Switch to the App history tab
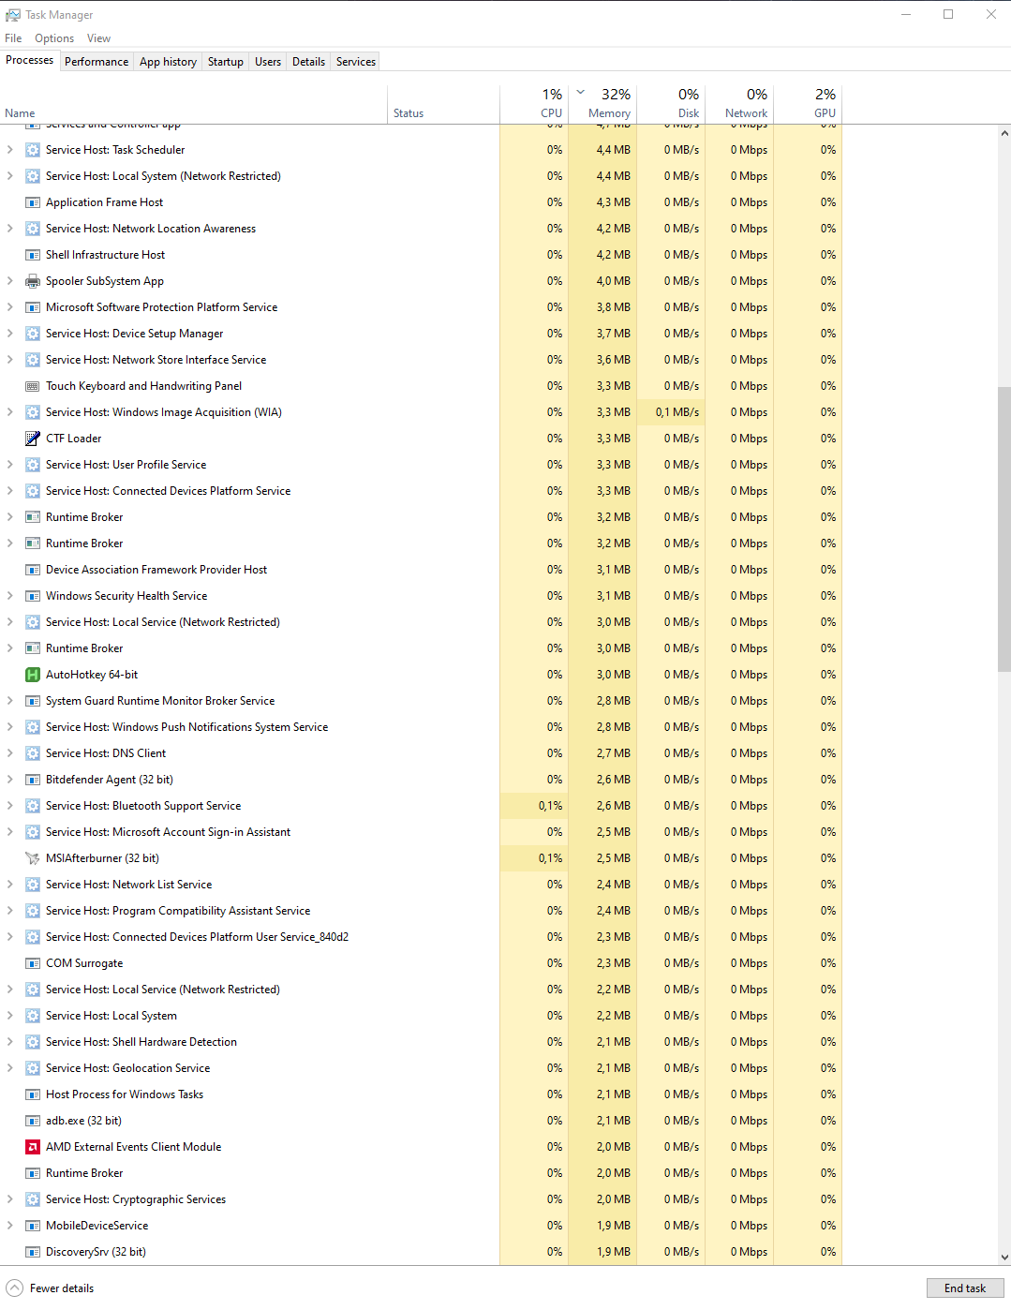This screenshot has width=1011, height=1310. [x=168, y=62]
